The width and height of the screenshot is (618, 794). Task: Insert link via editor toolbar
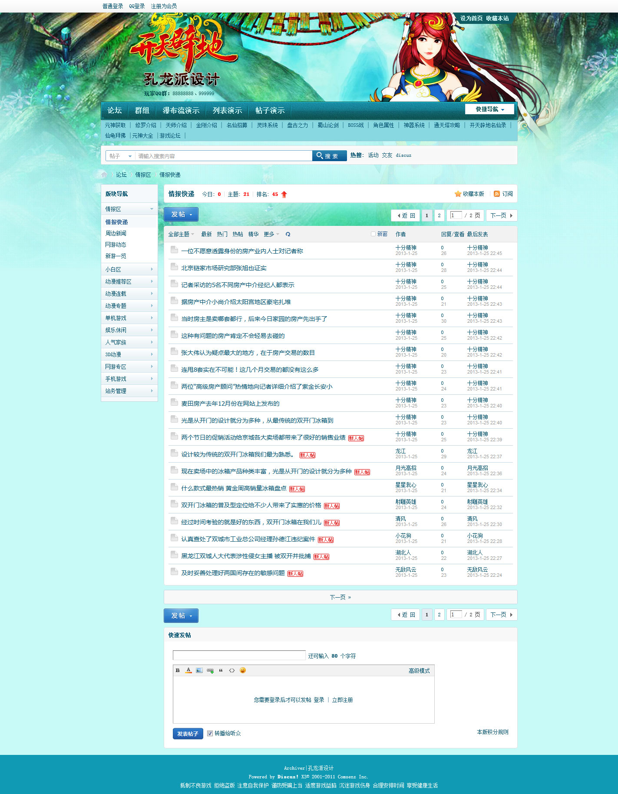[210, 670]
